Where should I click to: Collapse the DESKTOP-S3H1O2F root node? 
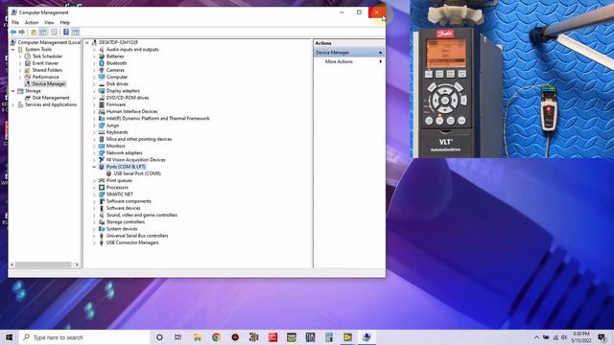[x=87, y=42]
